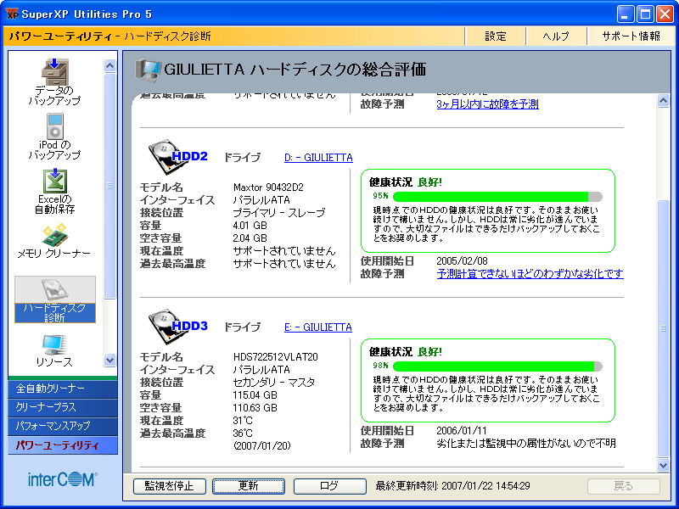Image resolution: width=679 pixels, height=509 pixels.
Task: Click the GIULIETTA computer icon in header
Action: (x=148, y=70)
